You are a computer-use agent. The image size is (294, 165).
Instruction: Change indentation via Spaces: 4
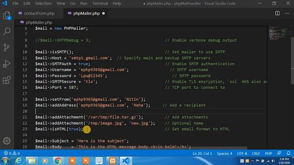point(225,154)
